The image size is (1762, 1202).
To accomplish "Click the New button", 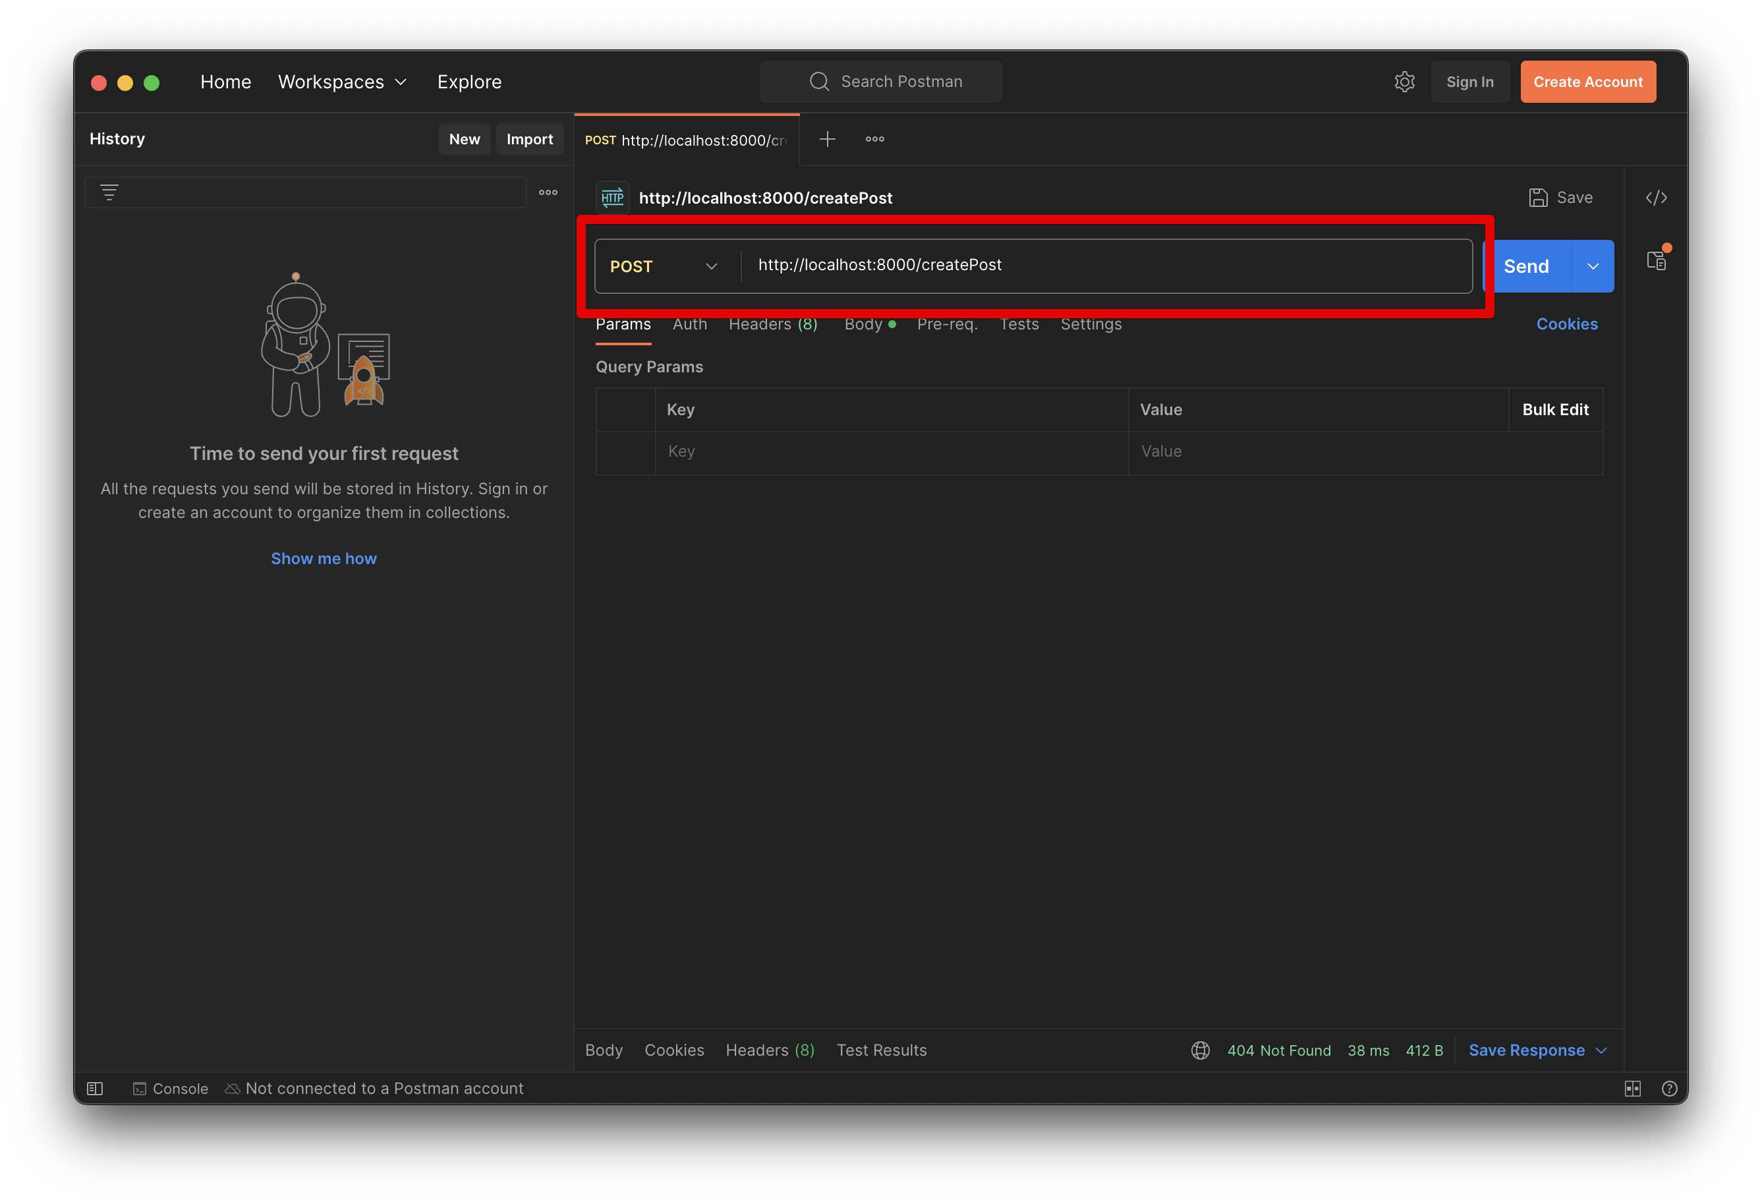I will point(465,140).
